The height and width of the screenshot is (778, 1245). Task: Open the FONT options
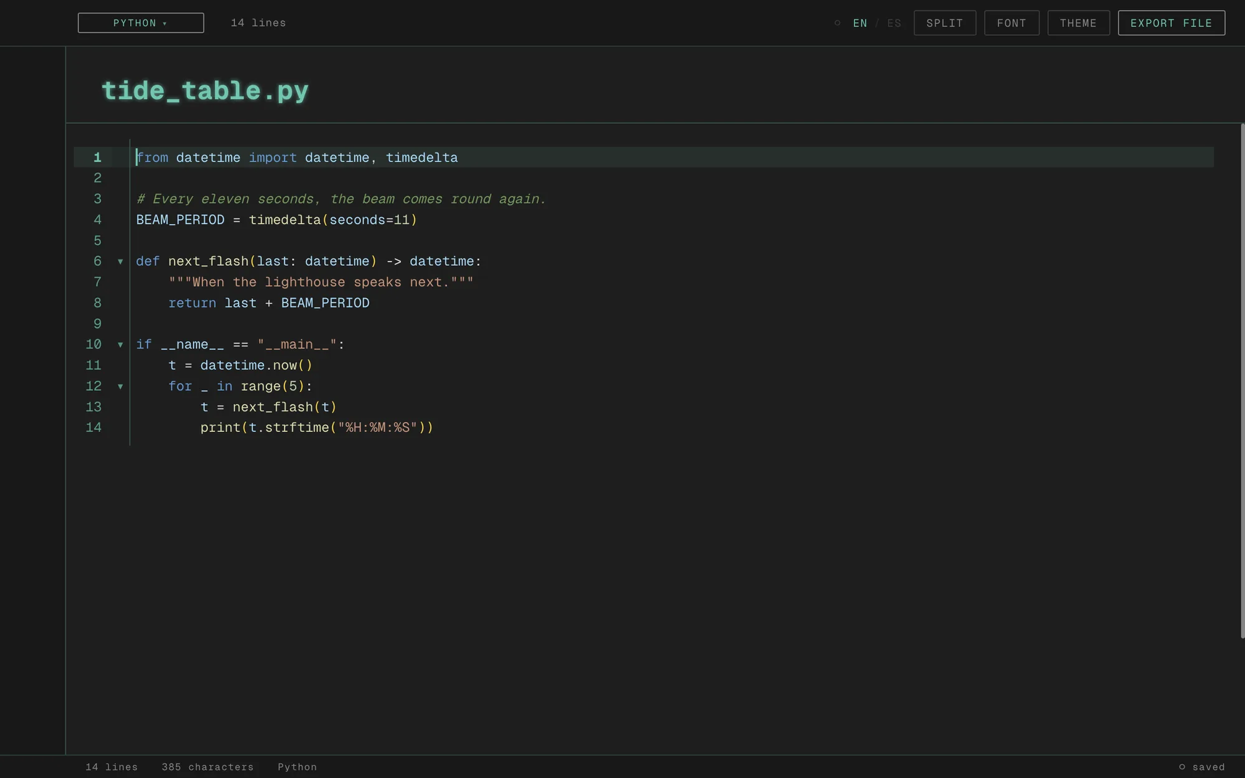1012,23
